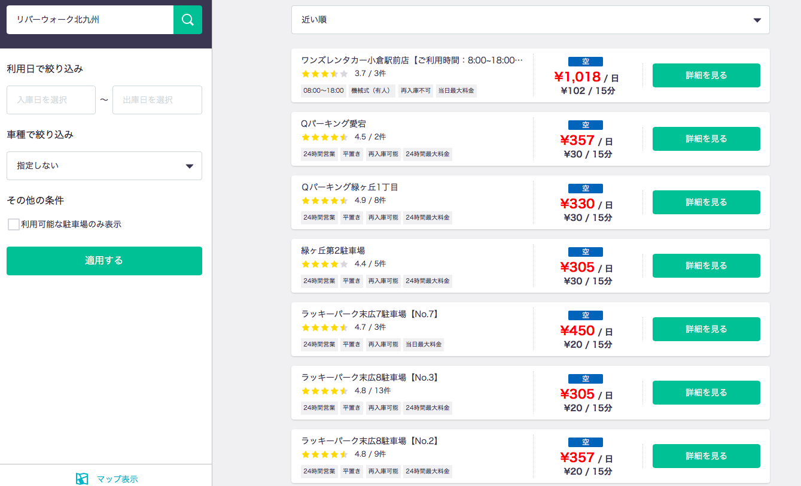Open the 指定しない vehicle type dropdown
Screen dimensions: 801x486
(x=104, y=166)
